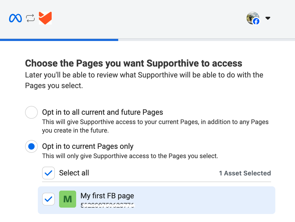Click the heading Choose the Pages

pyautogui.click(x=134, y=63)
